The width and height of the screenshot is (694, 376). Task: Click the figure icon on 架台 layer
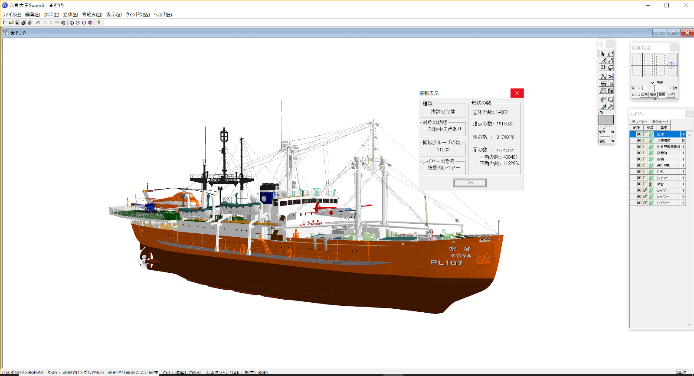(651, 184)
